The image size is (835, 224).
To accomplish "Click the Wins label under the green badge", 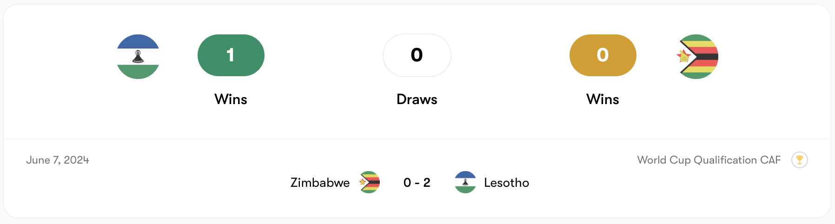I will coord(231,99).
